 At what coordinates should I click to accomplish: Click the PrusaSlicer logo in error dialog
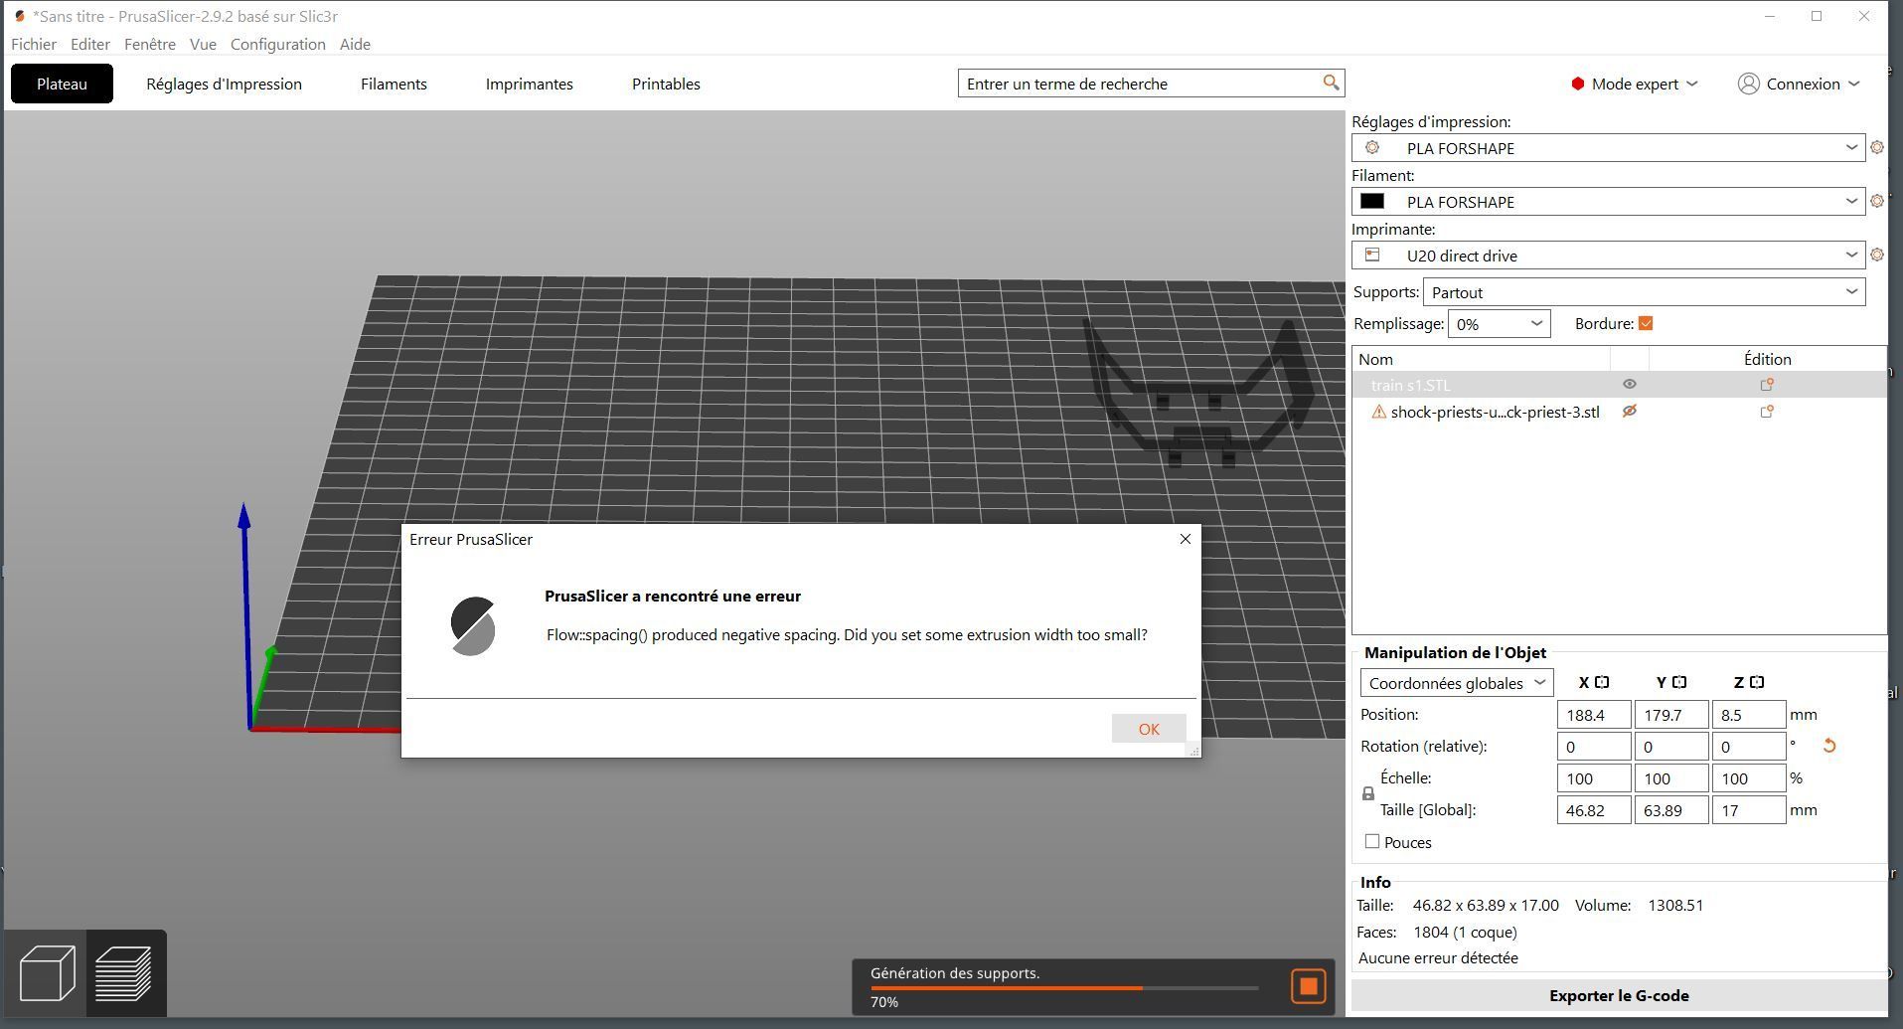pyautogui.click(x=473, y=626)
